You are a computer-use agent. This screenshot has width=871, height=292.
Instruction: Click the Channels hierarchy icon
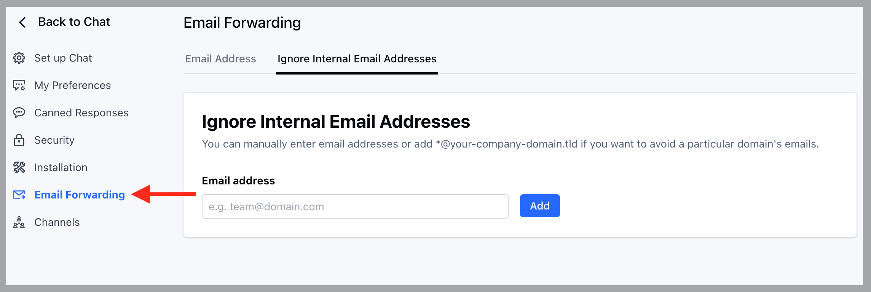click(x=19, y=222)
